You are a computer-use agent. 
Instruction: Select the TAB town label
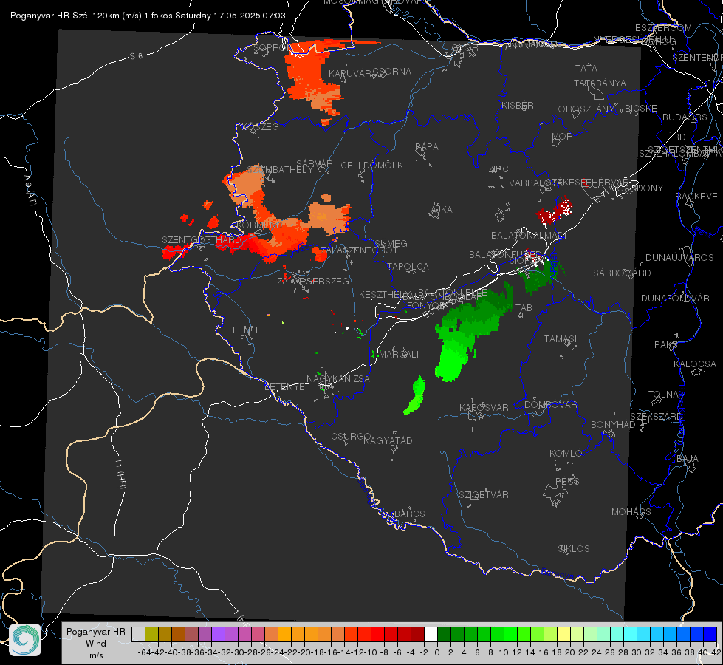pos(524,308)
